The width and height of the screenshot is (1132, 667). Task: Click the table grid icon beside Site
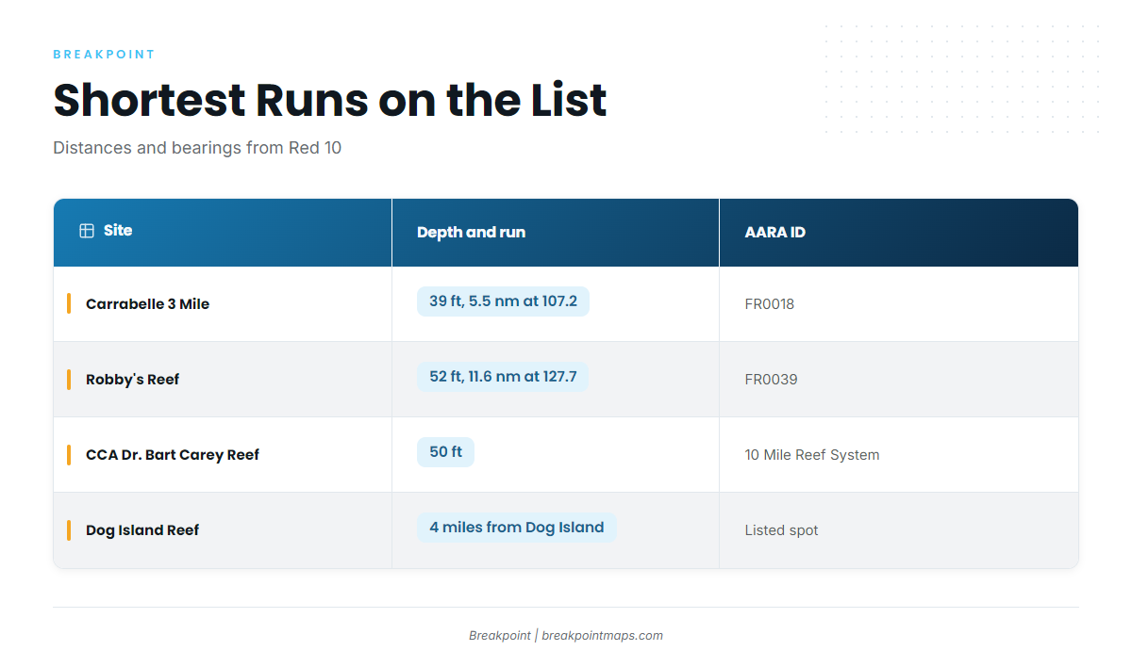point(87,231)
